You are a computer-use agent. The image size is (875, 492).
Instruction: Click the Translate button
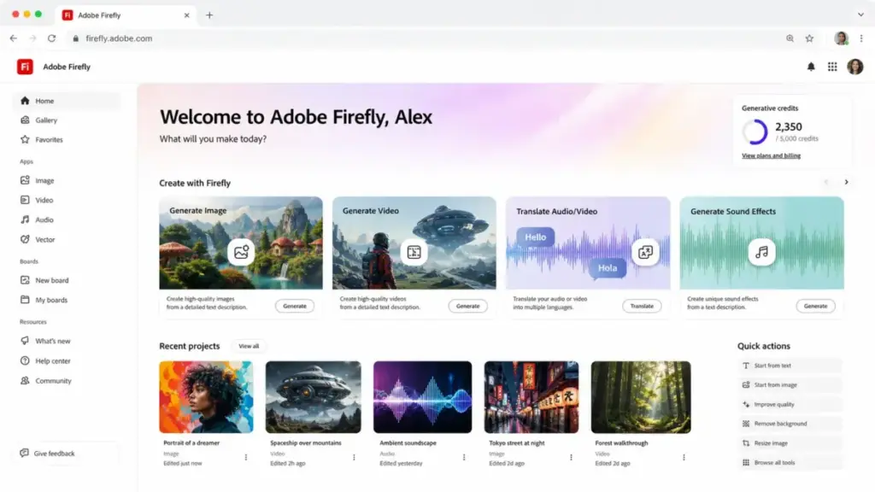pyautogui.click(x=642, y=306)
